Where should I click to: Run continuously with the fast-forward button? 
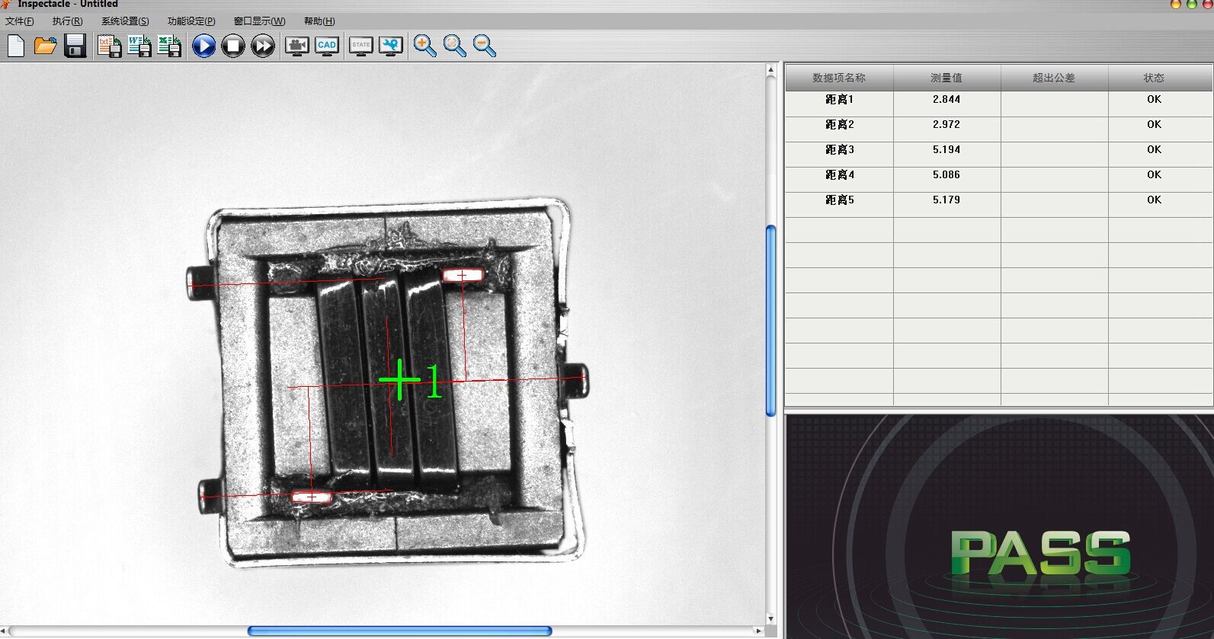tap(263, 46)
